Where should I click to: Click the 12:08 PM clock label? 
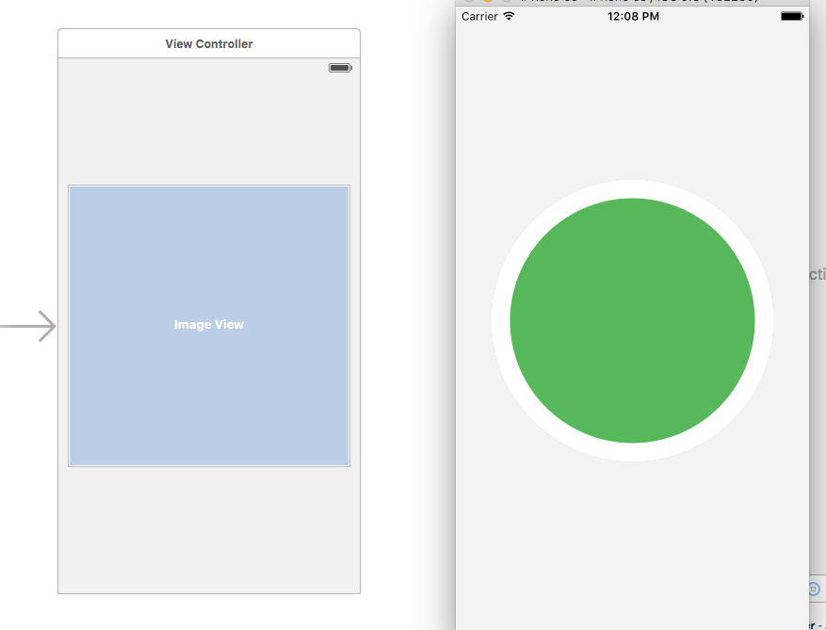click(x=634, y=16)
